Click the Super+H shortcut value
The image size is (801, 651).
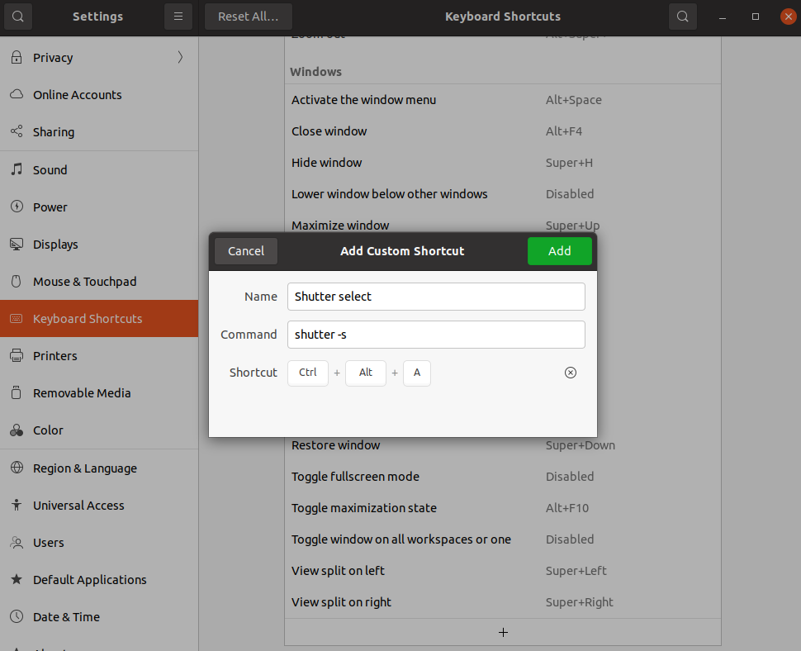[569, 163]
